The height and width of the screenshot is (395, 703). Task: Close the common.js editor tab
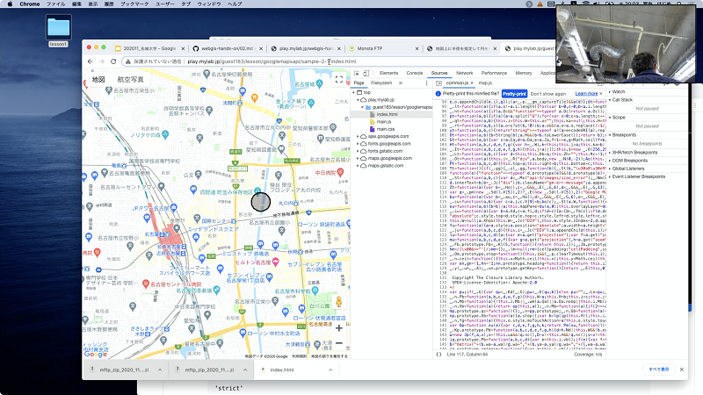click(472, 83)
